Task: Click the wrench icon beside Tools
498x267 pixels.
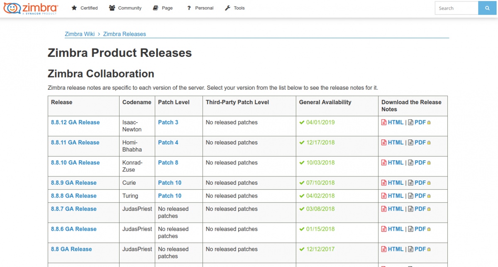Action: point(227,8)
